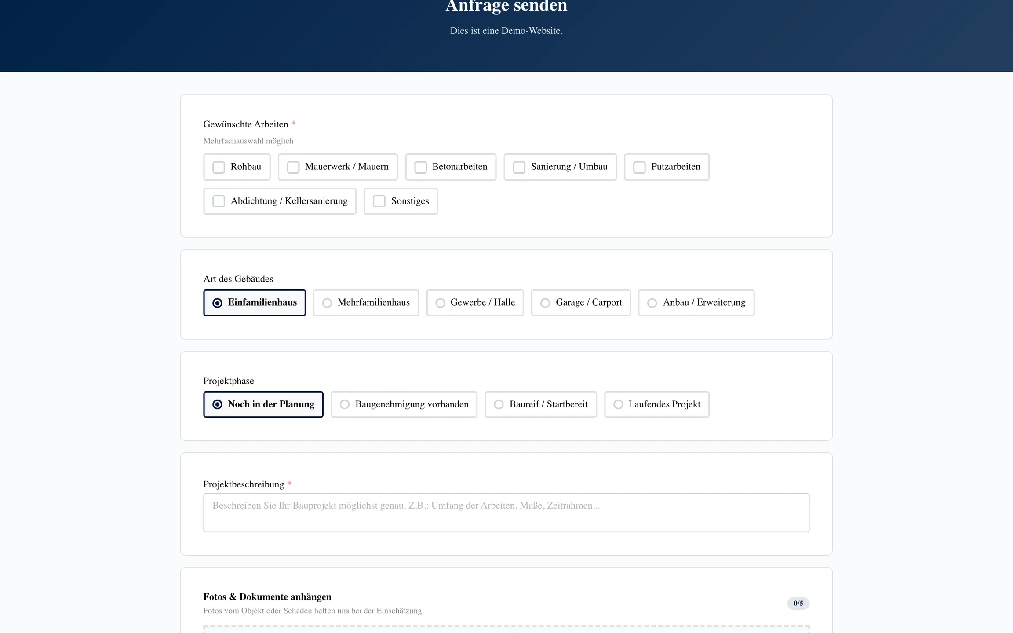Click the dashed file upload drop zone
The height and width of the screenshot is (633, 1013).
click(506, 629)
